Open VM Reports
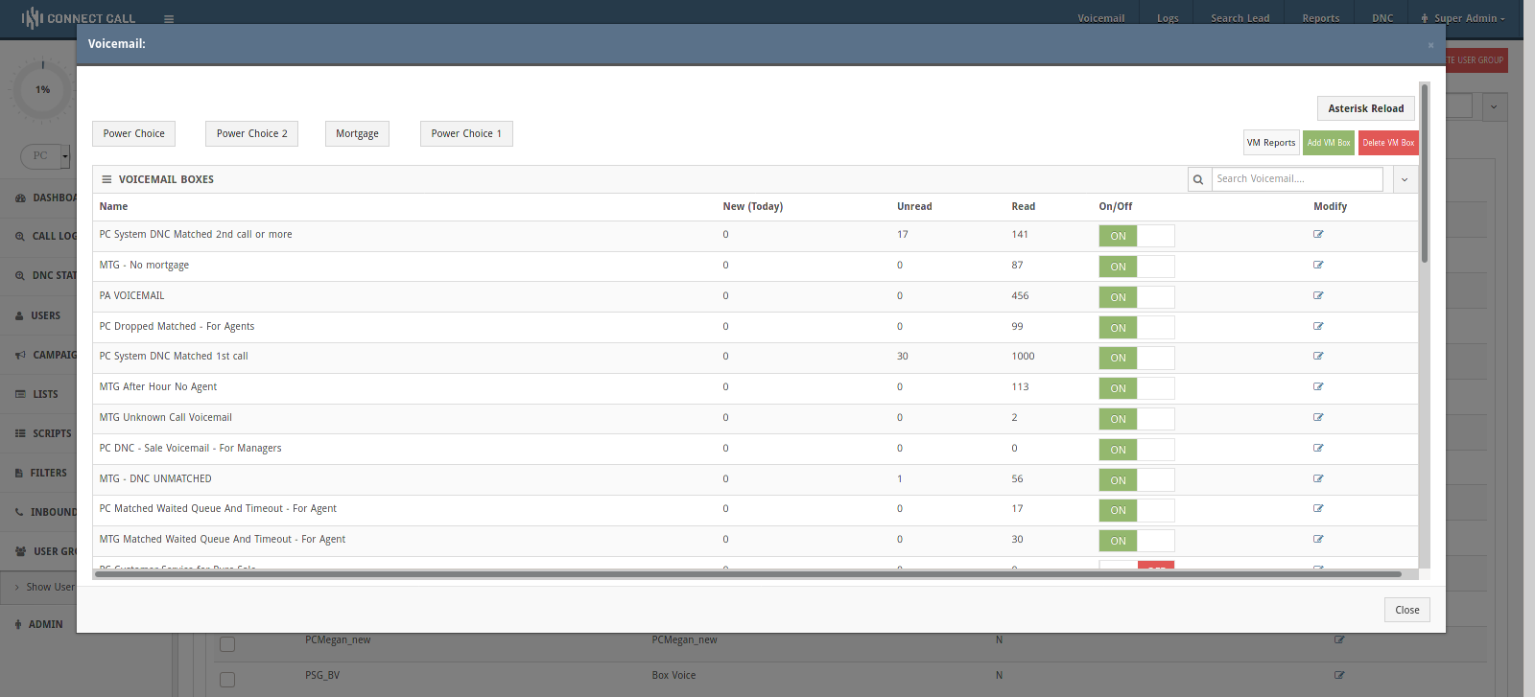Viewport: 1535px width, 697px height. [x=1271, y=143]
